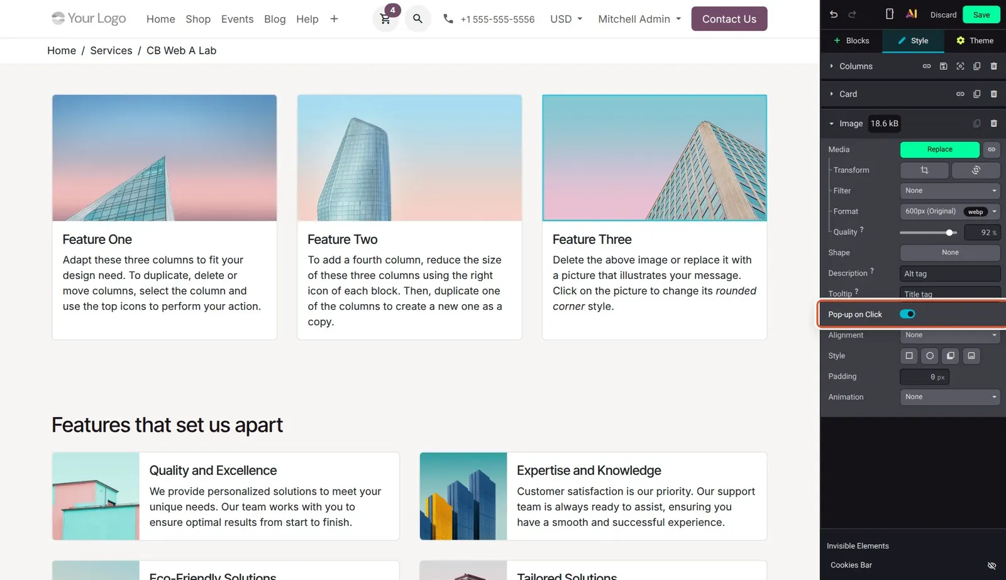Select the Expertise and Knowledge image
The image size is (1006, 580).
(463, 496)
